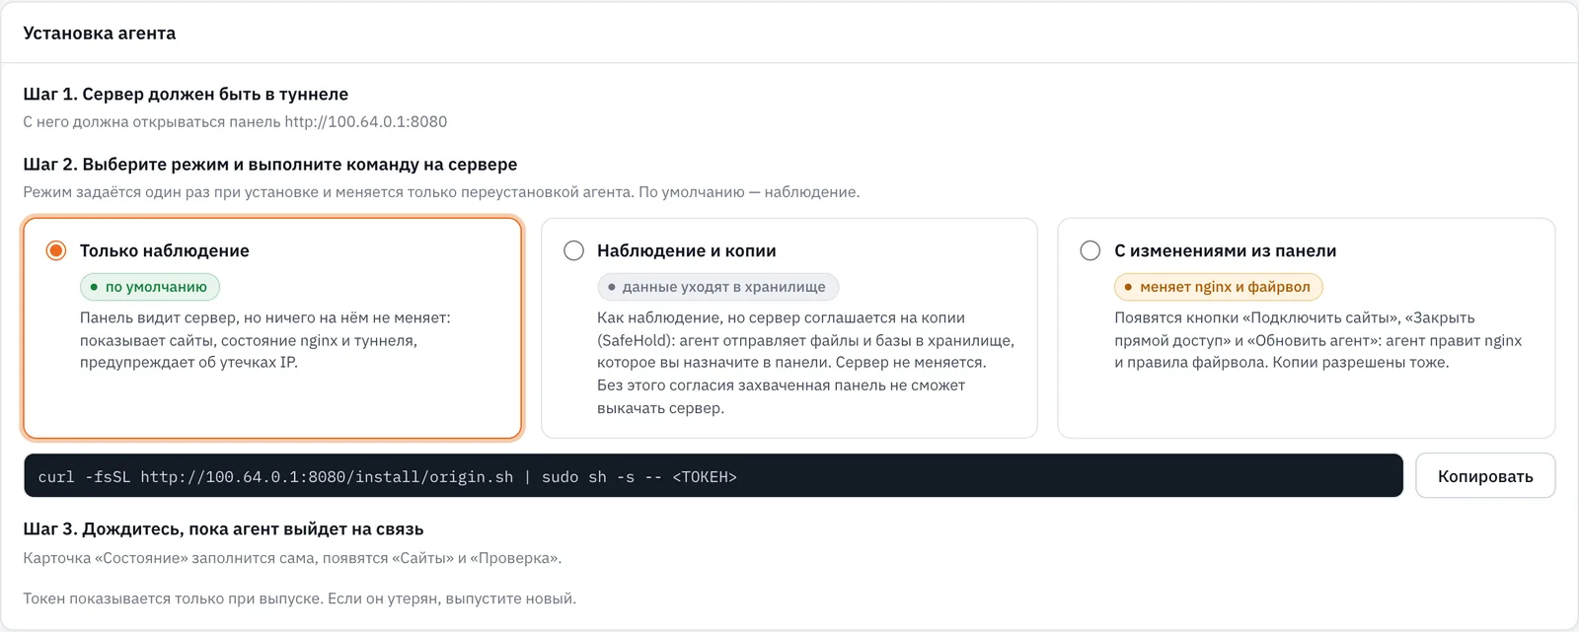The height and width of the screenshot is (632, 1579).
Task: Click the panel address http://100.64.0.1:8080 text
Action: tap(365, 122)
